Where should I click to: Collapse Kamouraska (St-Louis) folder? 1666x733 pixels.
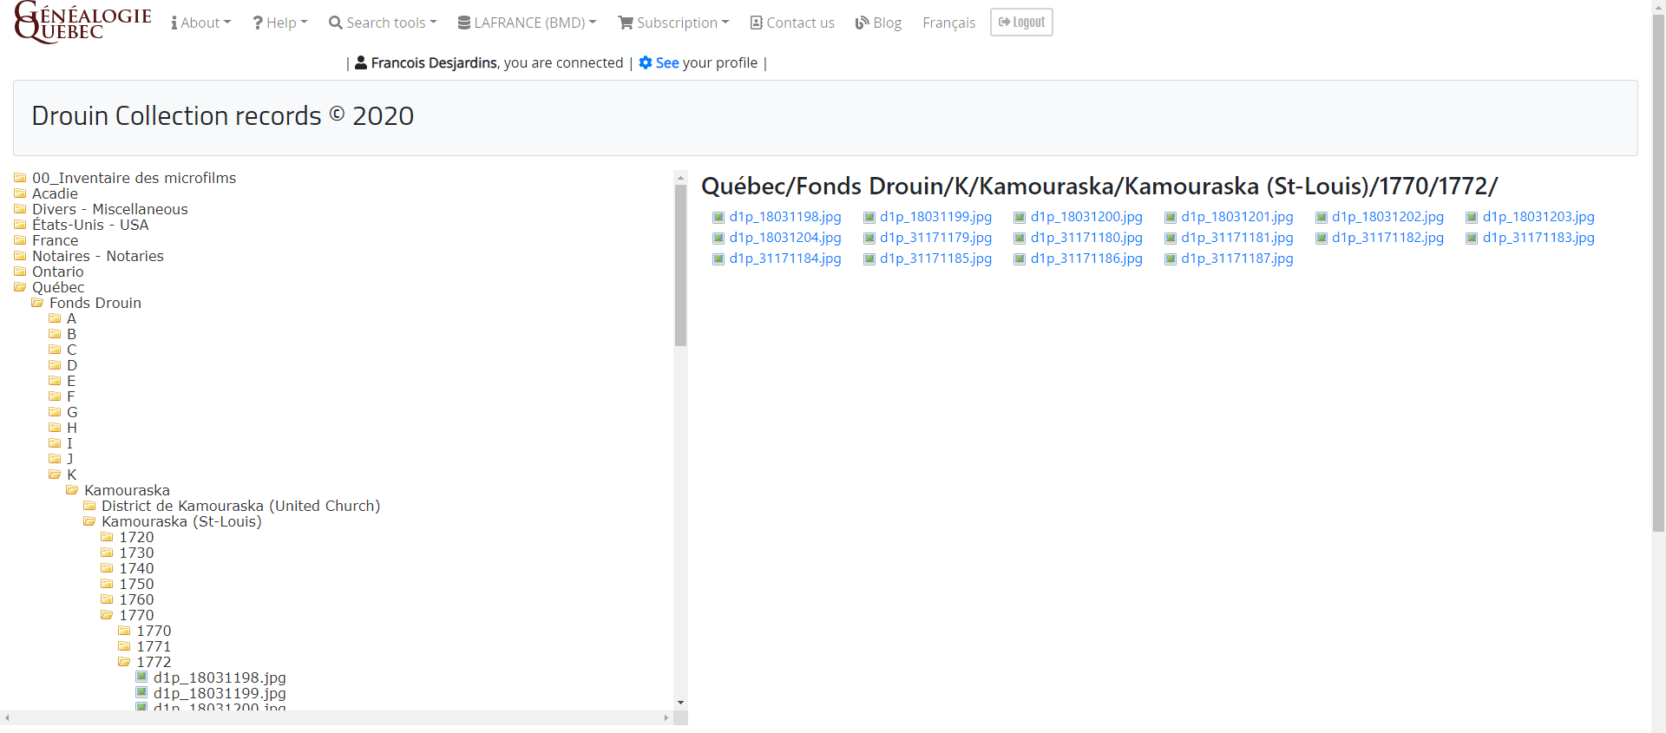(x=181, y=521)
